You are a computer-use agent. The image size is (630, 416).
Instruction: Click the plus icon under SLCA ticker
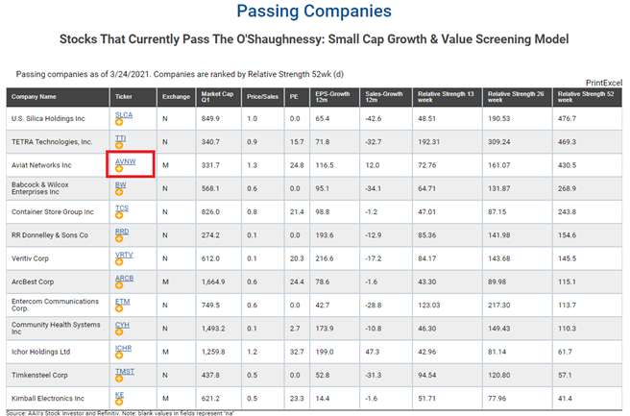(x=119, y=122)
